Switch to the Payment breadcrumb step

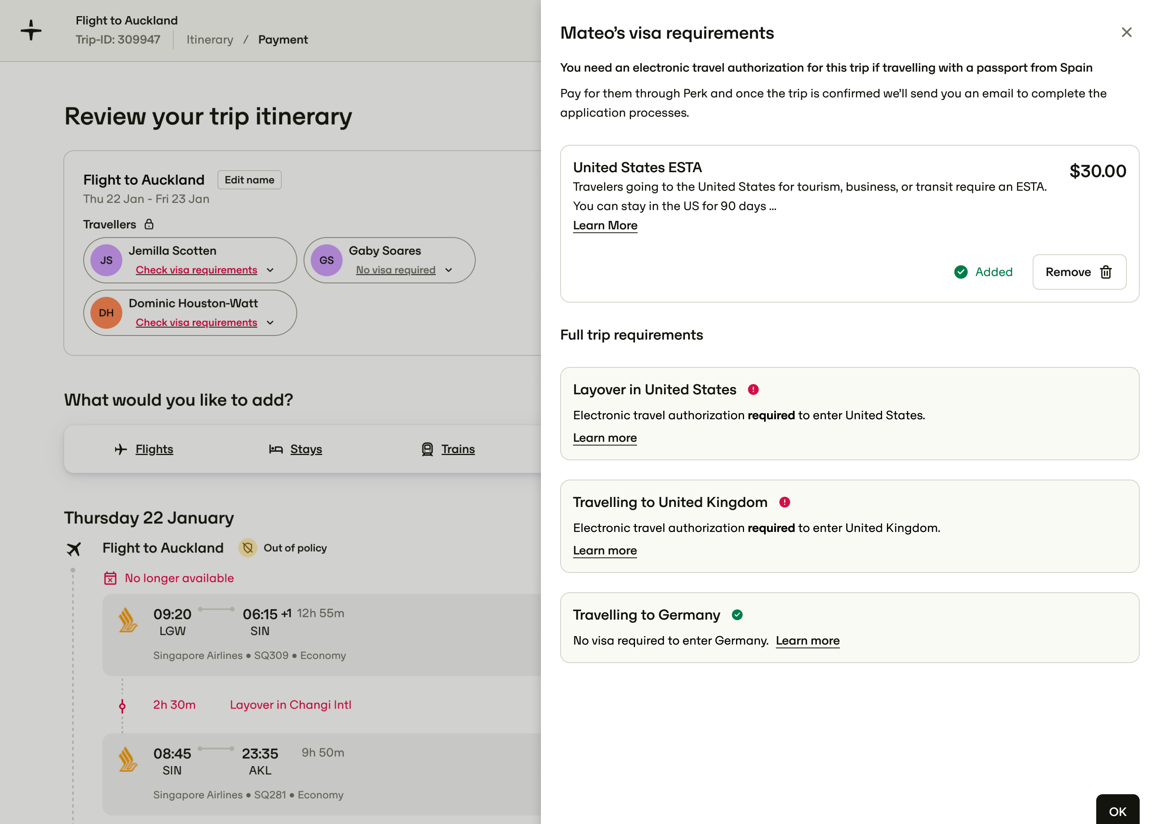283,39
